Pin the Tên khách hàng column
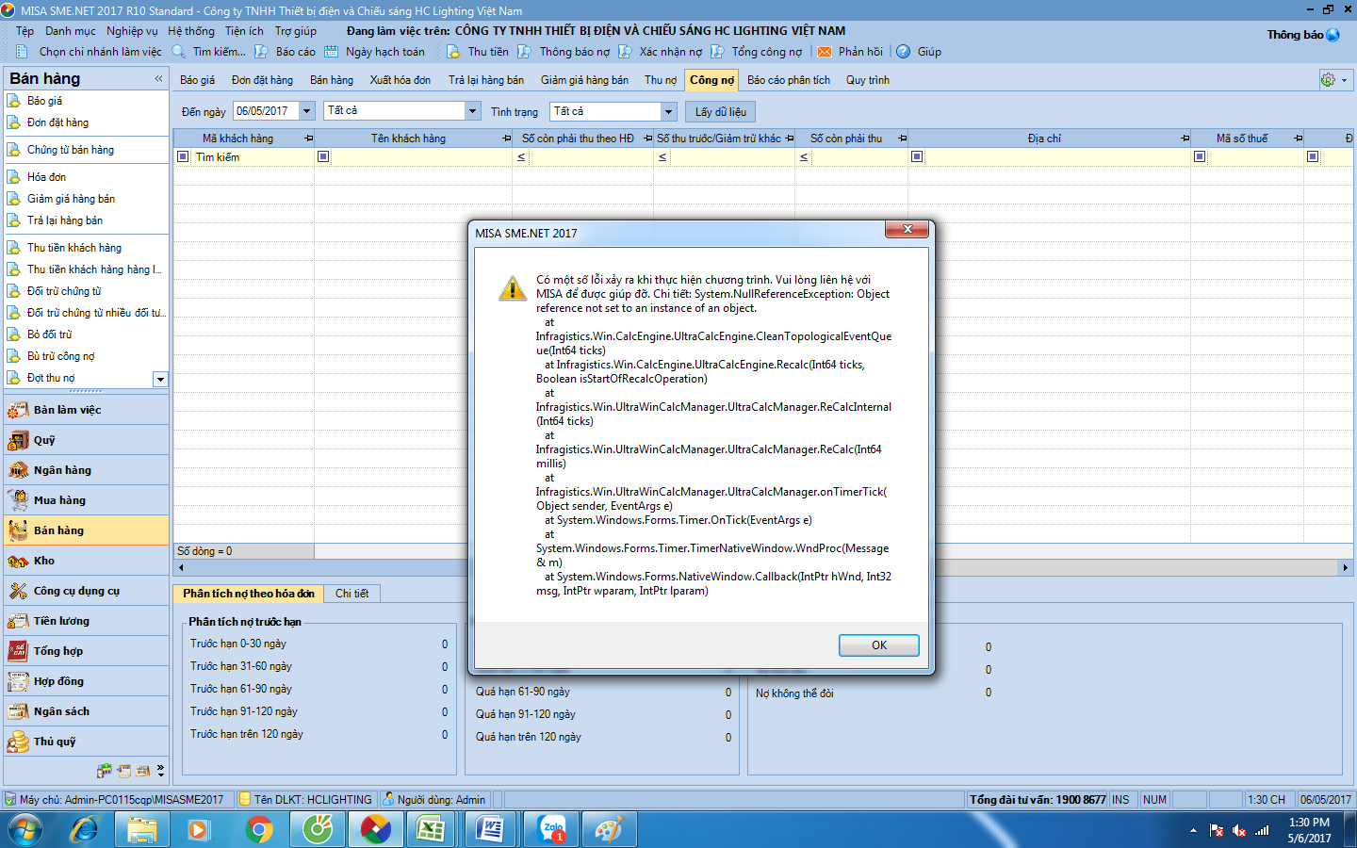This screenshot has width=1357, height=848. [x=507, y=139]
